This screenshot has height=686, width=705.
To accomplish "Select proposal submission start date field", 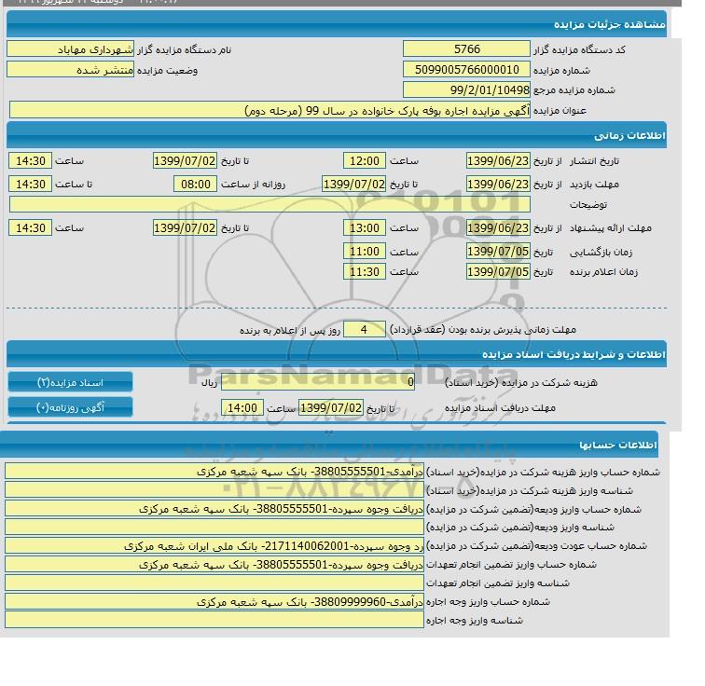I will pos(498,228).
